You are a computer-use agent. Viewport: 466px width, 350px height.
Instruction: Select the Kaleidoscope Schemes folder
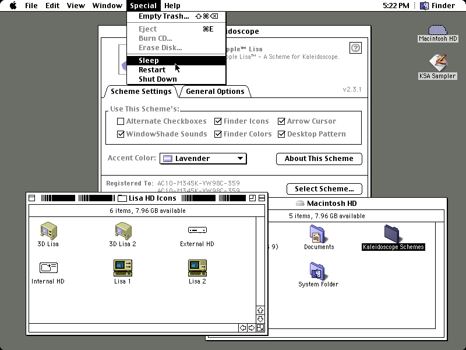point(392,234)
